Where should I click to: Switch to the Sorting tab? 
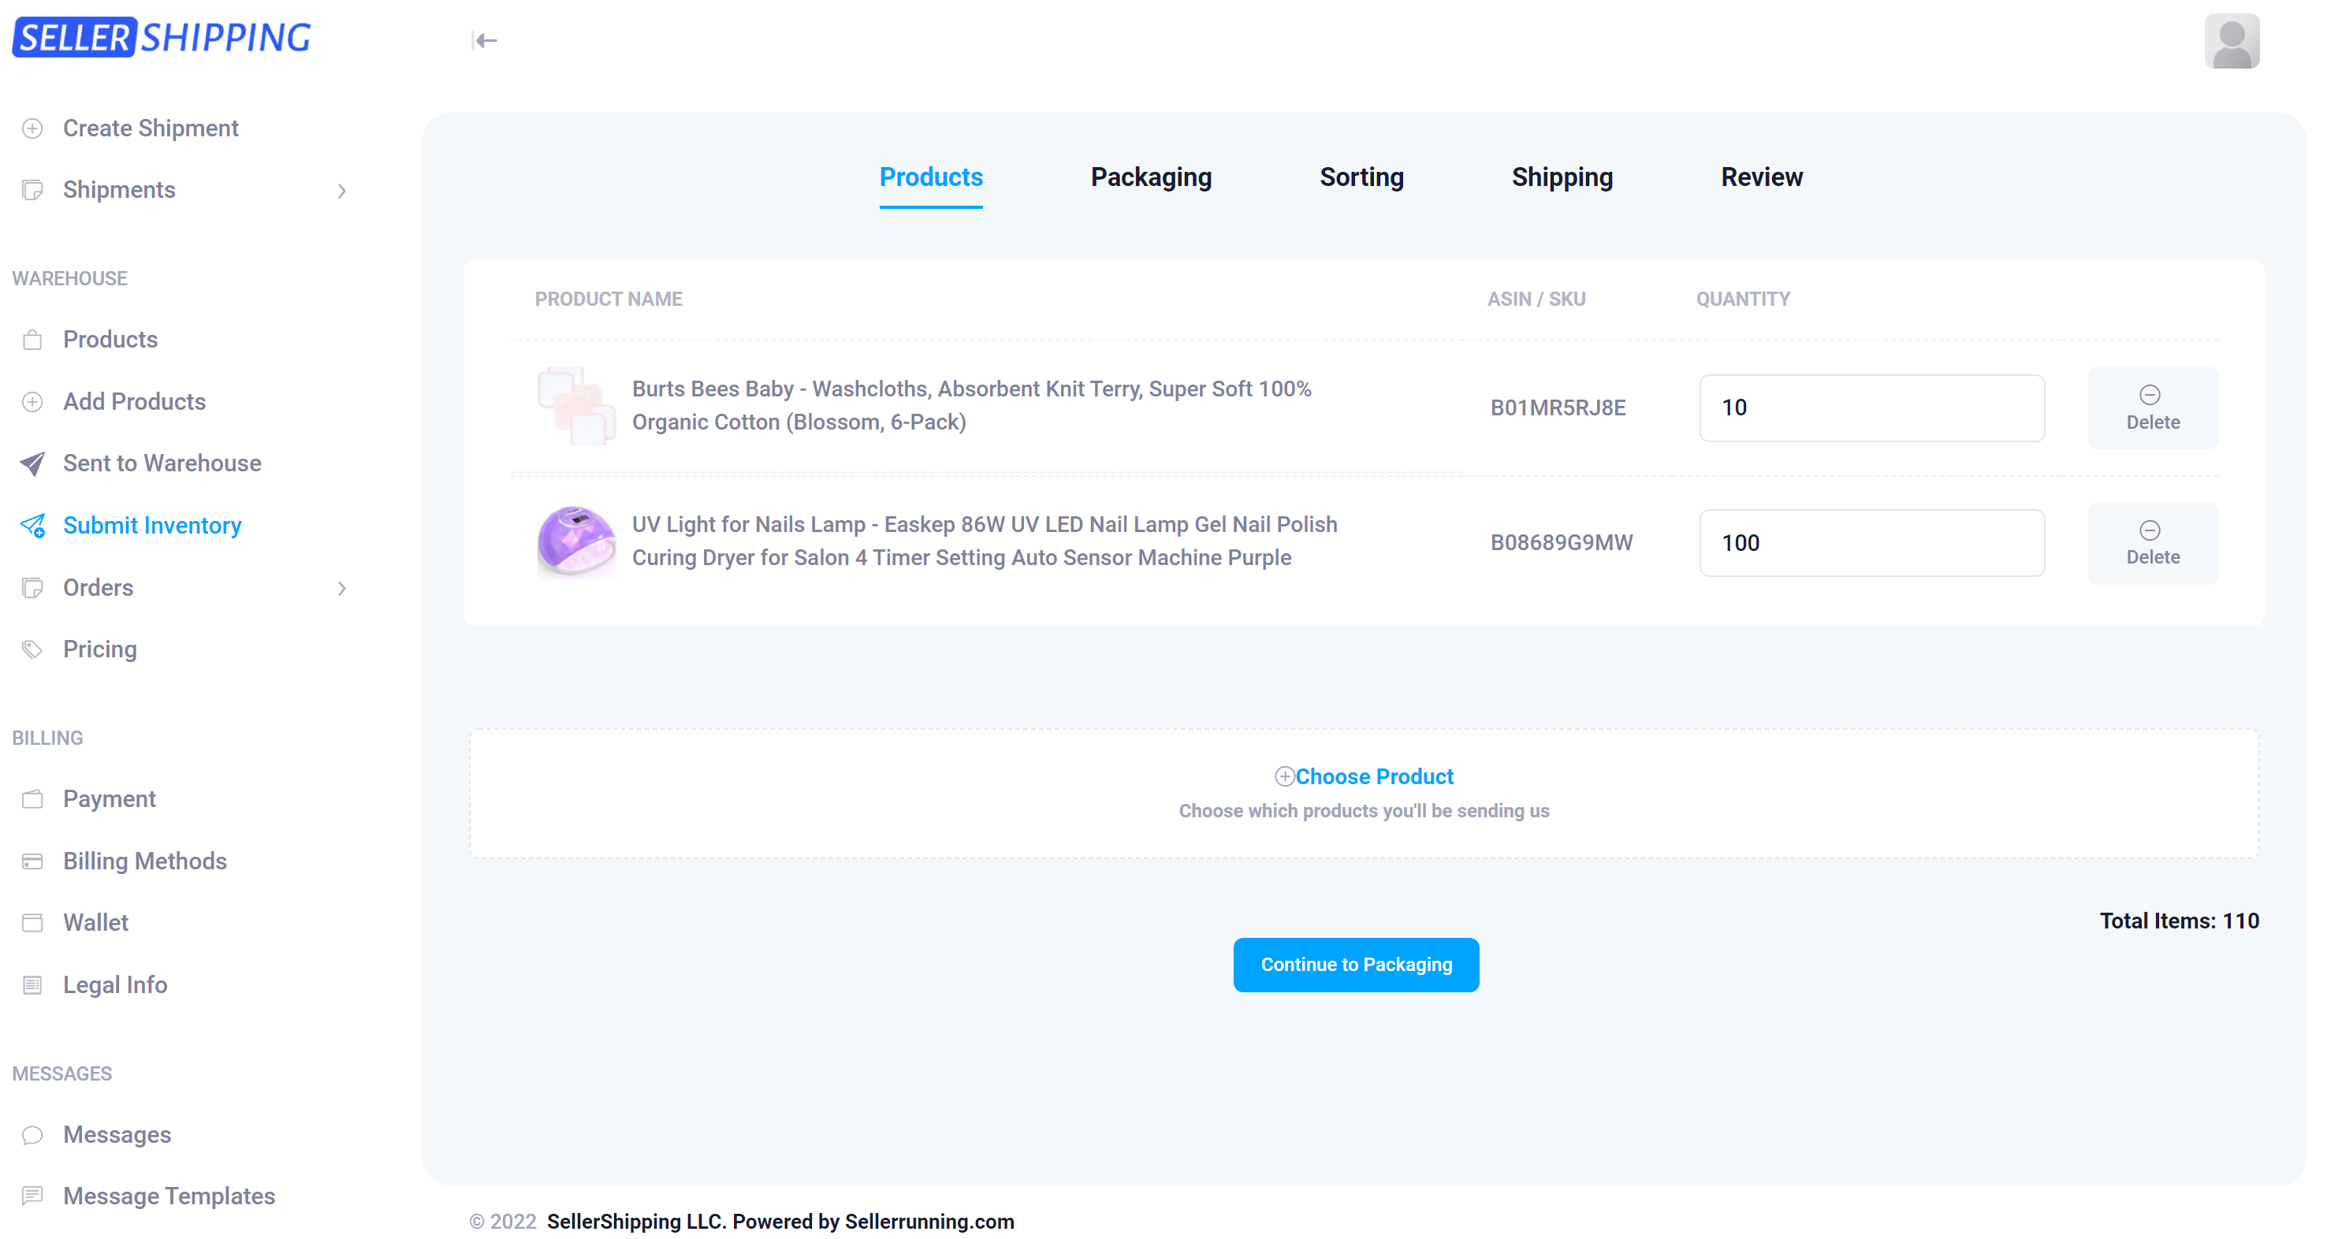click(1361, 177)
